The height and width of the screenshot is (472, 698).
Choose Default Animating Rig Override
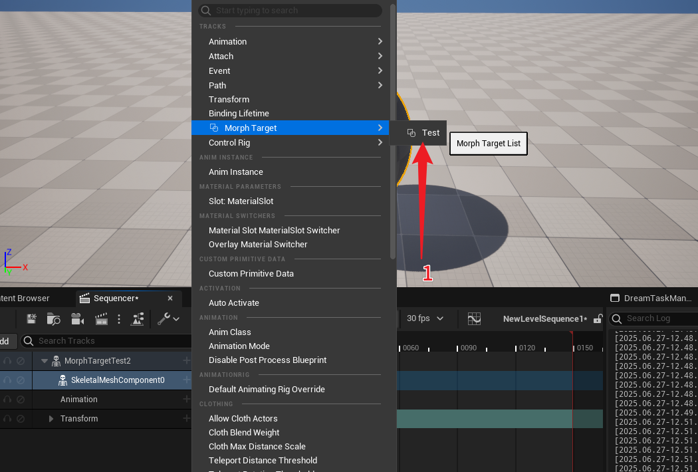[x=291, y=389]
